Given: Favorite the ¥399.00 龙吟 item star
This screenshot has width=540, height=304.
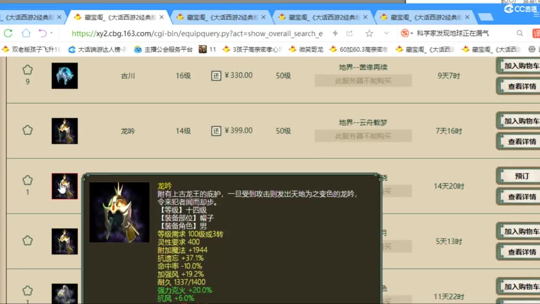Looking at the screenshot, I should (27, 130).
